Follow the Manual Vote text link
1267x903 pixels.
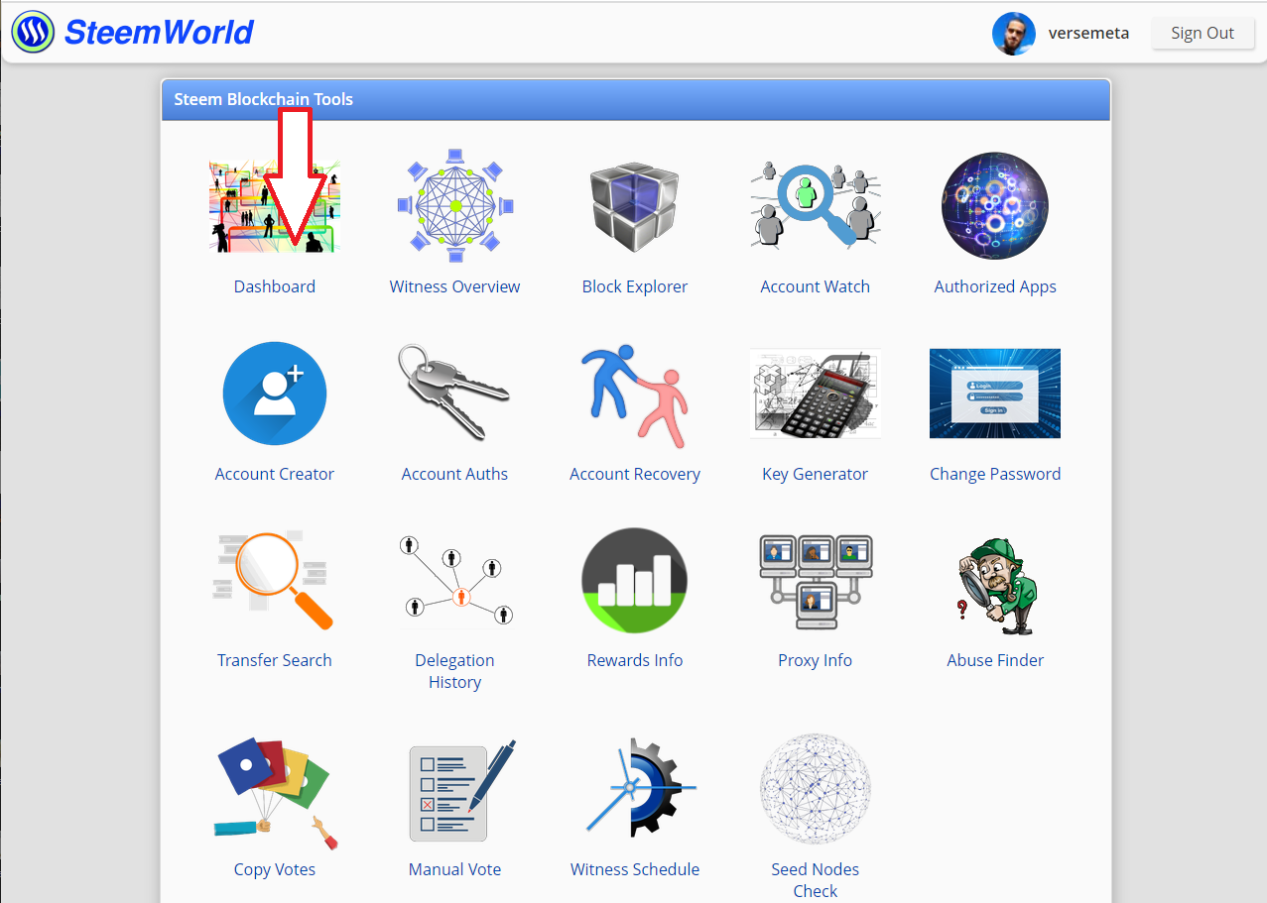click(x=454, y=869)
